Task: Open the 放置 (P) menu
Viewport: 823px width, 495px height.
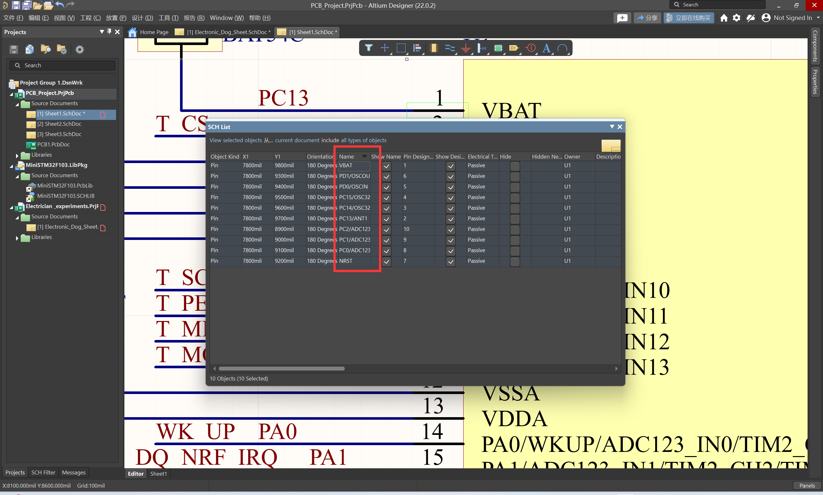Action: (116, 18)
